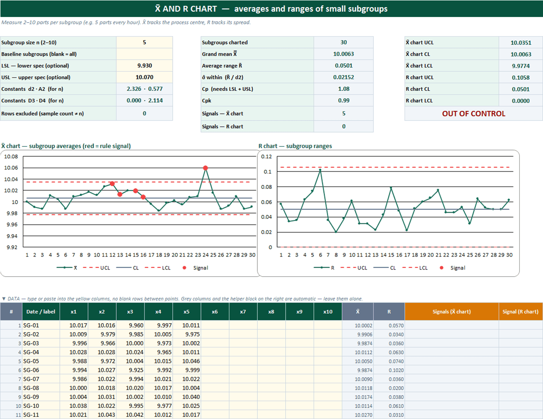Screen dimensions: 543x419
Task: Click the red signal point at subgroup 24
Action: pyautogui.click(x=205, y=168)
